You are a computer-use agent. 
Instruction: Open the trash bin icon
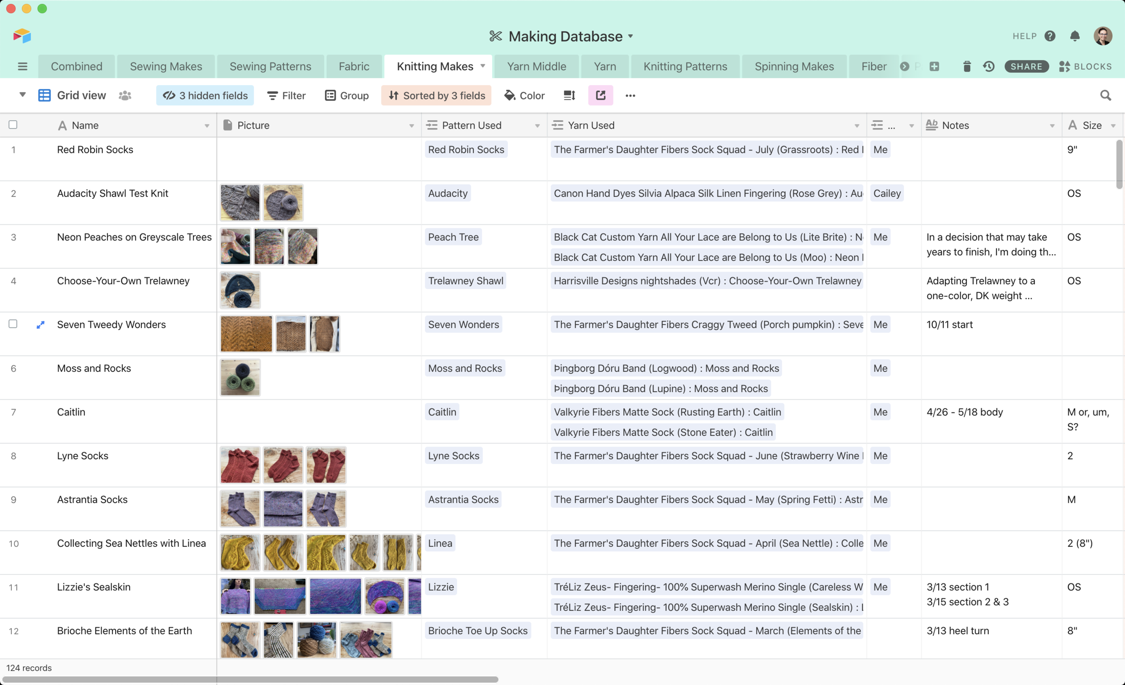tap(967, 67)
